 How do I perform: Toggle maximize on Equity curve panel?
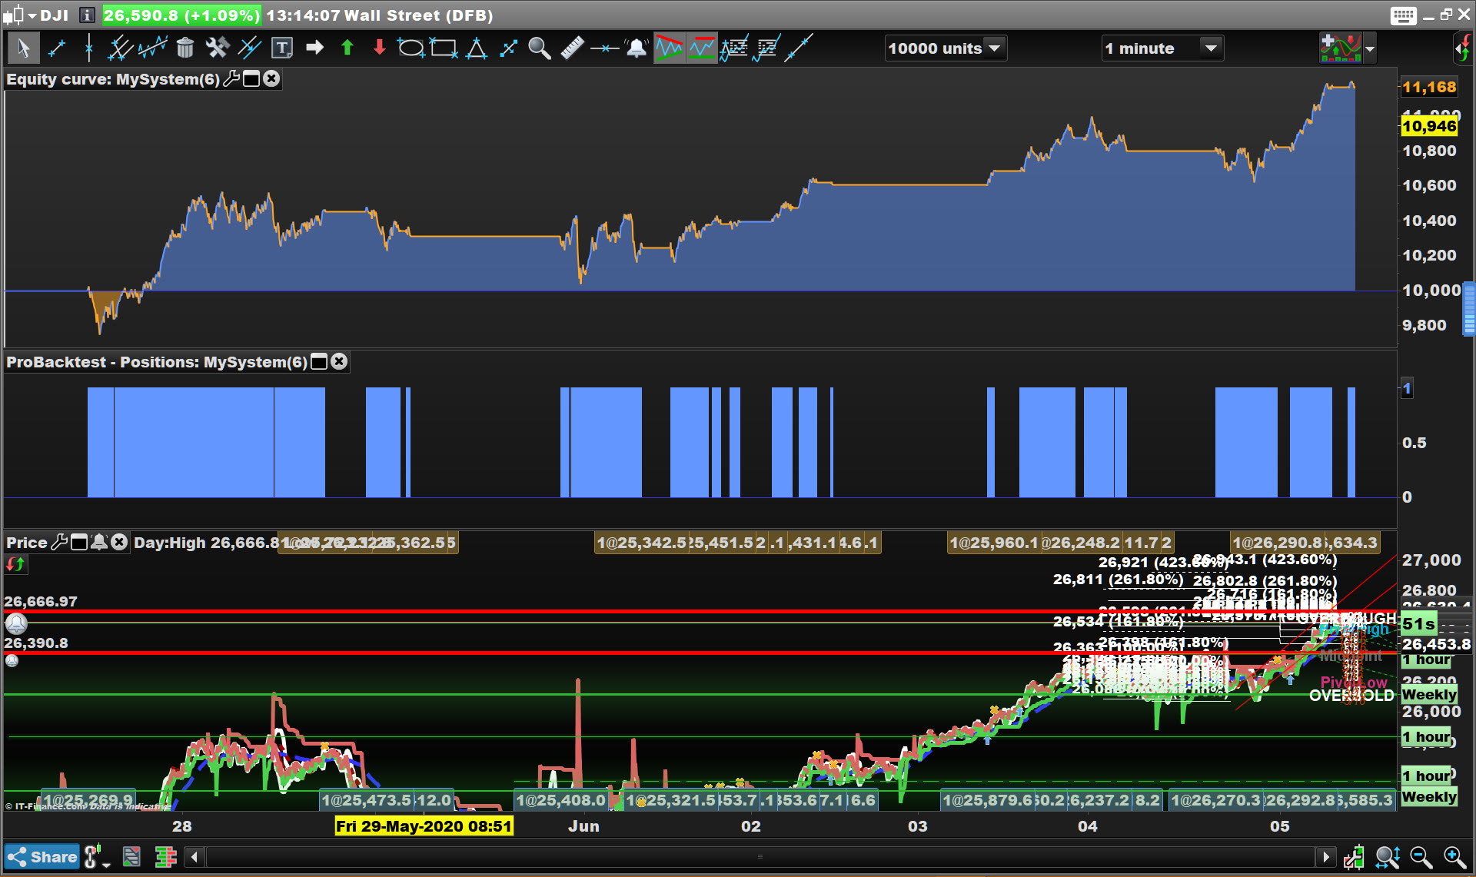pyautogui.click(x=251, y=79)
